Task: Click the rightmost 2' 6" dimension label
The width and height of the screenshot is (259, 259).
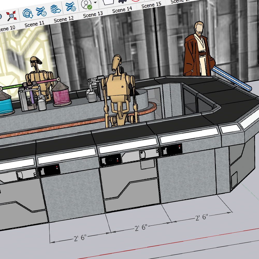Action: [202, 217]
